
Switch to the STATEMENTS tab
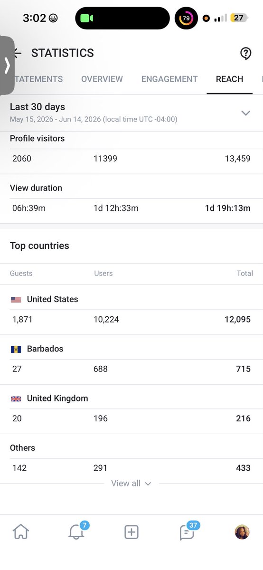coord(38,79)
